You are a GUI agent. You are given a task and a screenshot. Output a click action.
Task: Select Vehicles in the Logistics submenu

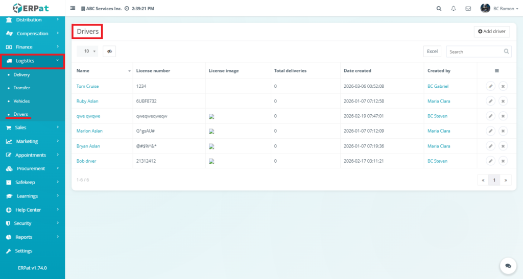[x=21, y=102]
